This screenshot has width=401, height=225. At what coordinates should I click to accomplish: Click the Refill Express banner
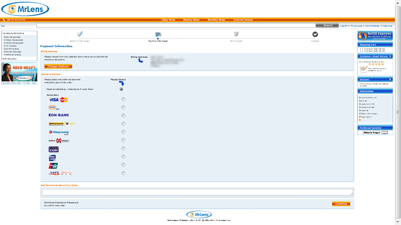click(375, 36)
